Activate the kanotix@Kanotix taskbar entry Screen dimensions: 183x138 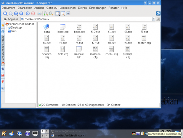[68, 132]
